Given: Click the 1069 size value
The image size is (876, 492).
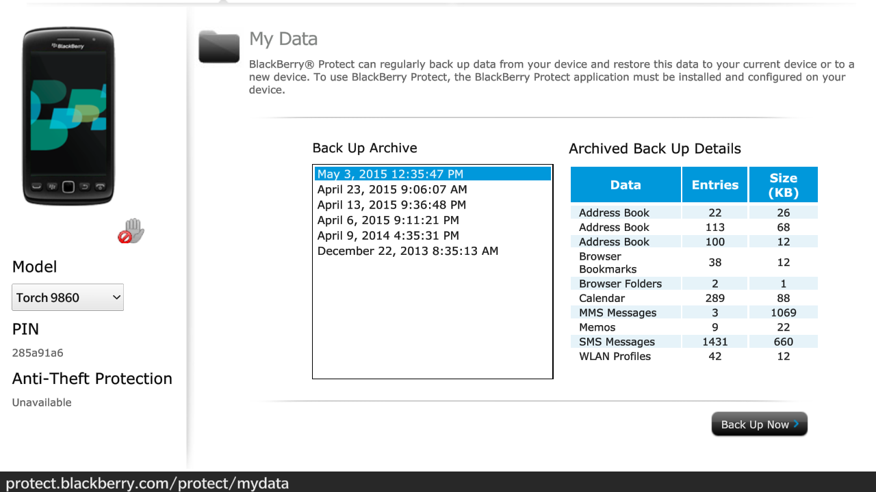Looking at the screenshot, I should tap(784, 312).
